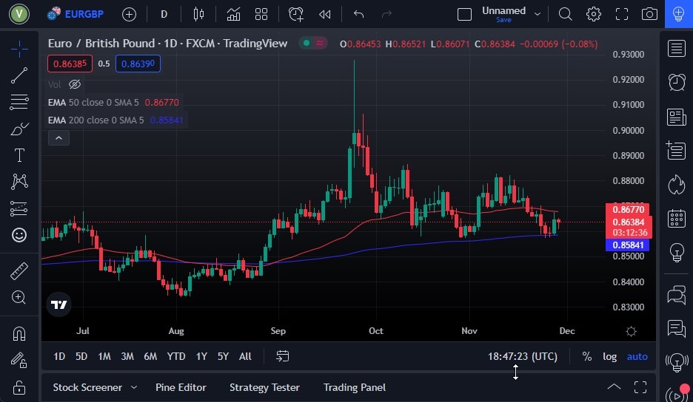Start bar replay mode
Viewport: 693px width, 402px height.
point(325,15)
